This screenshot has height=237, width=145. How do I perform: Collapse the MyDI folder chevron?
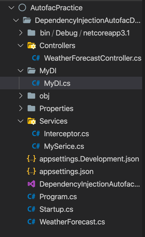[21, 71]
